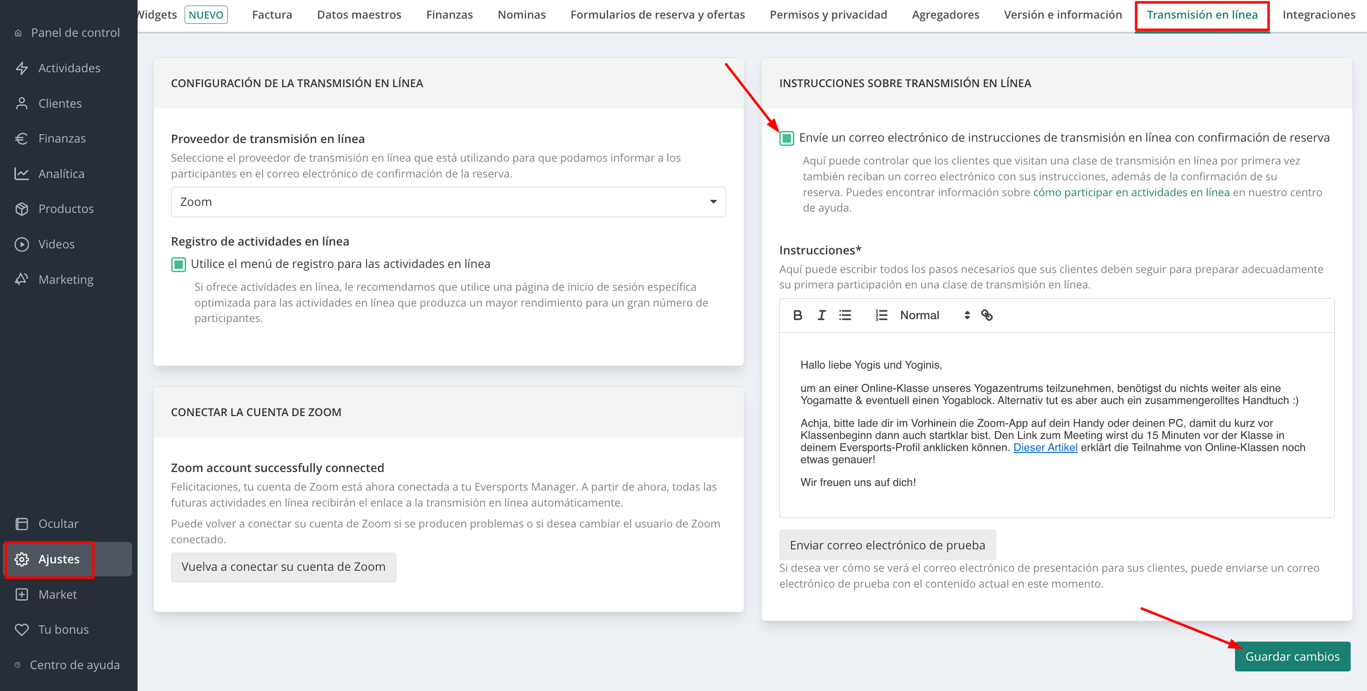Click Enviar correo electrónico de prueba
Screen dimensions: 1367x691
[x=887, y=545]
